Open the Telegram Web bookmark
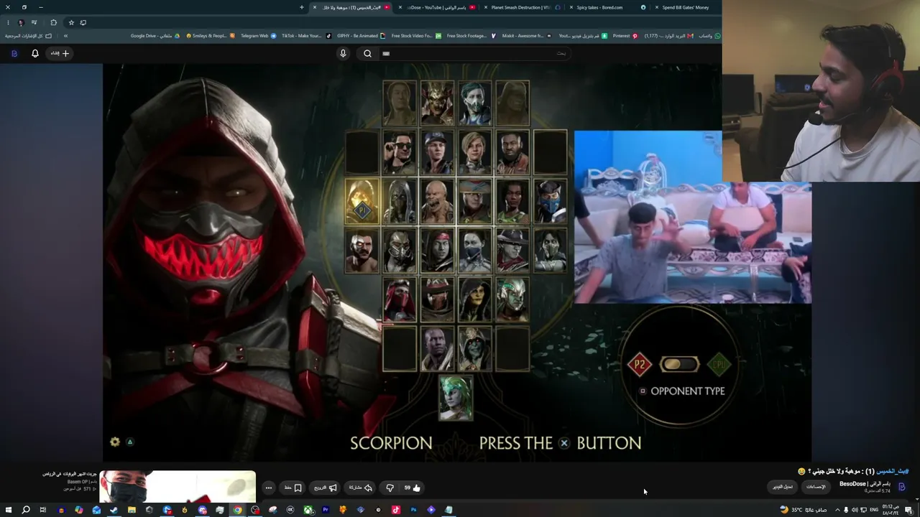 [x=258, y=36]
